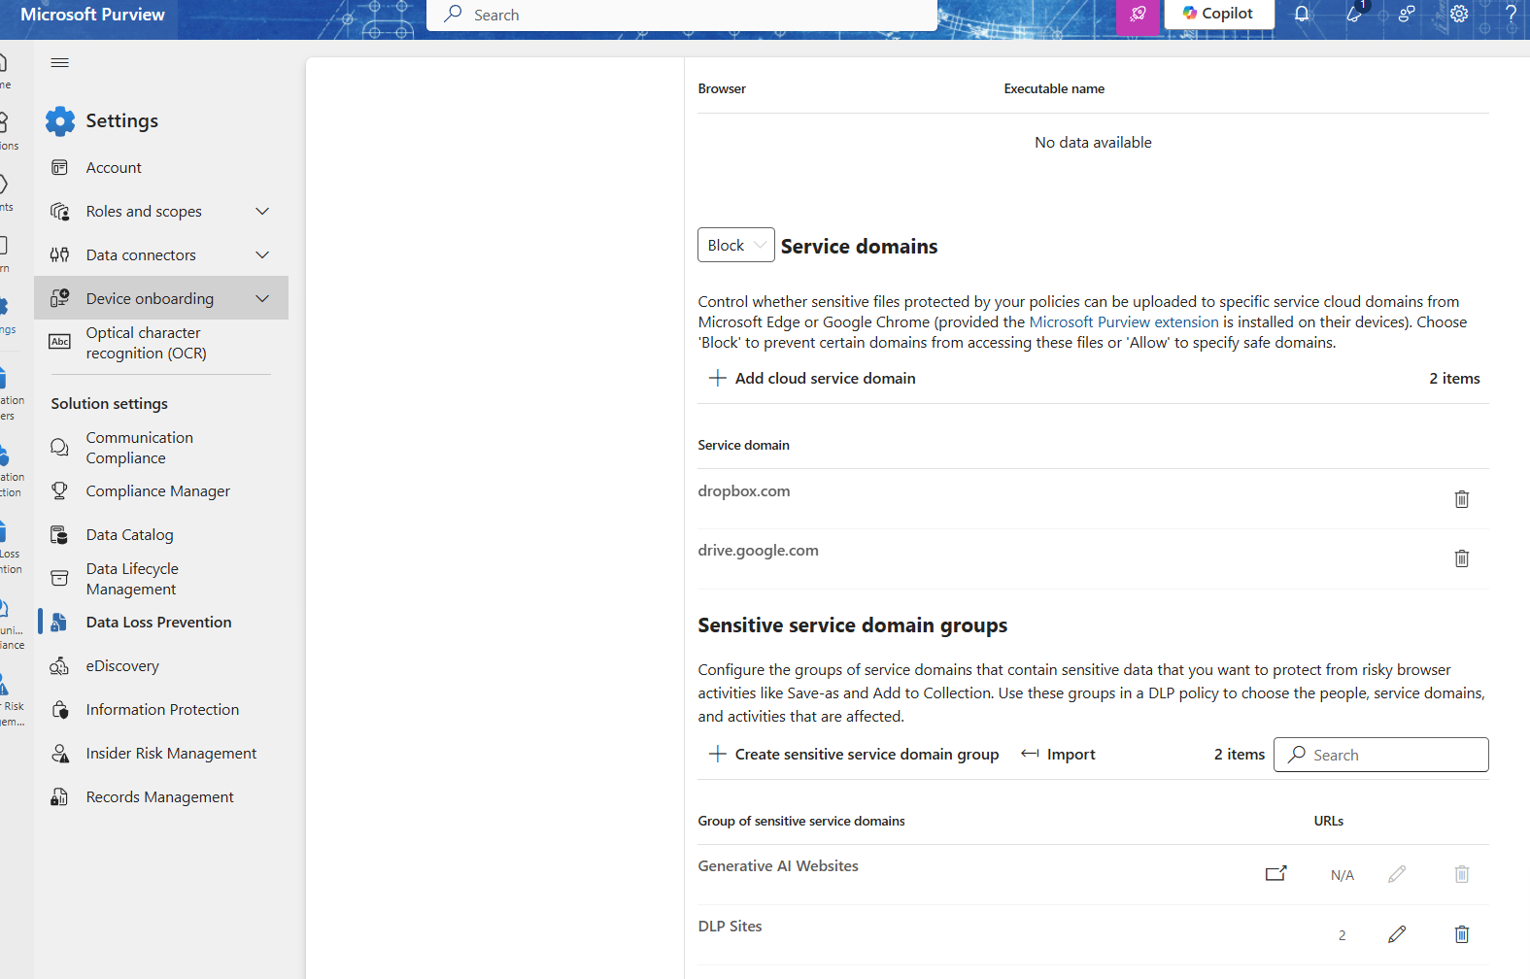Click Create sensitive service domain group

point(854,754)
